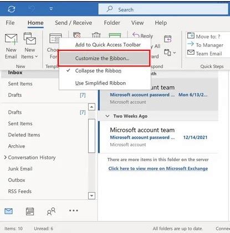Click the folder pane scrollbar thumb
230x233 pixels.
[91, 136]
